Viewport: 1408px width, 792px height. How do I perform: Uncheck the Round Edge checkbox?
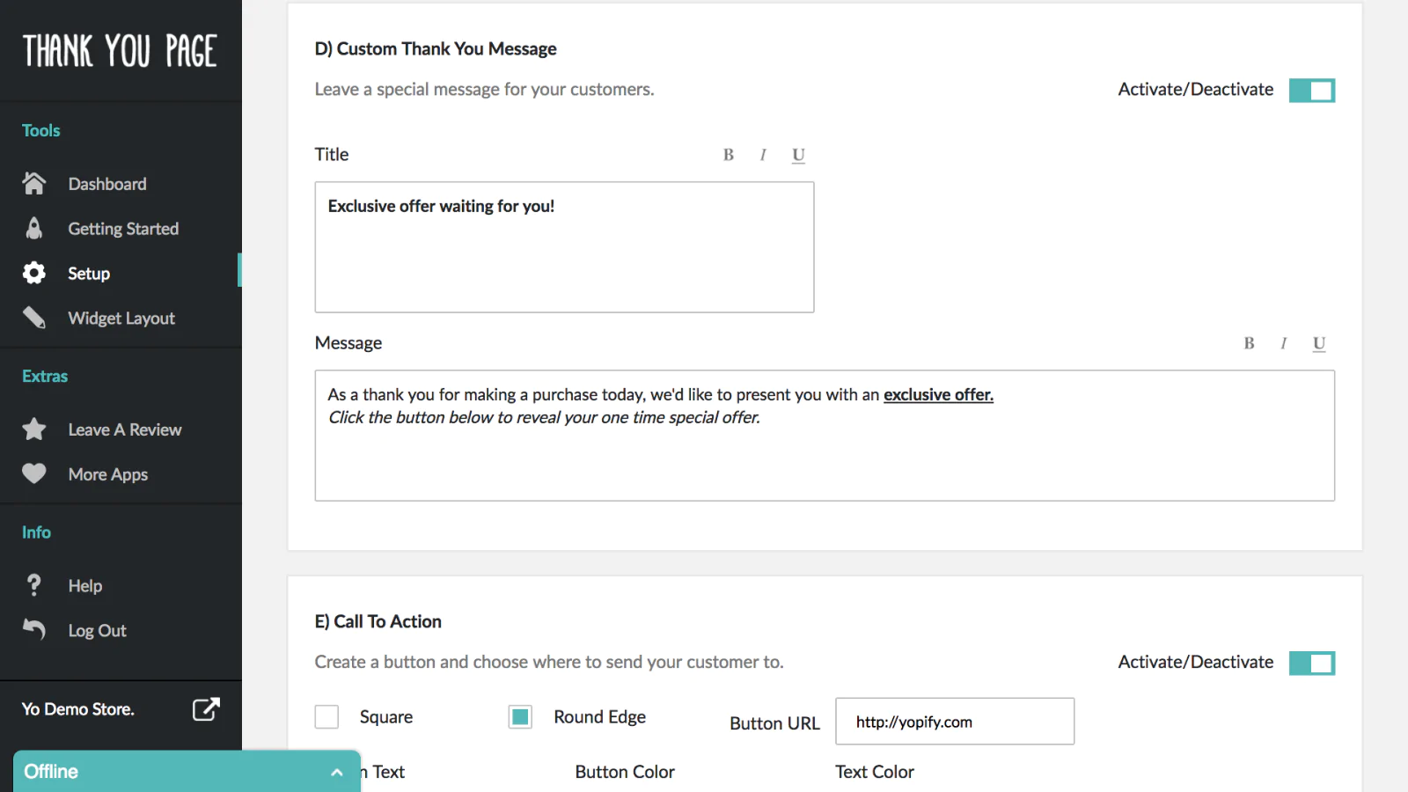click(x=520, y=717)
